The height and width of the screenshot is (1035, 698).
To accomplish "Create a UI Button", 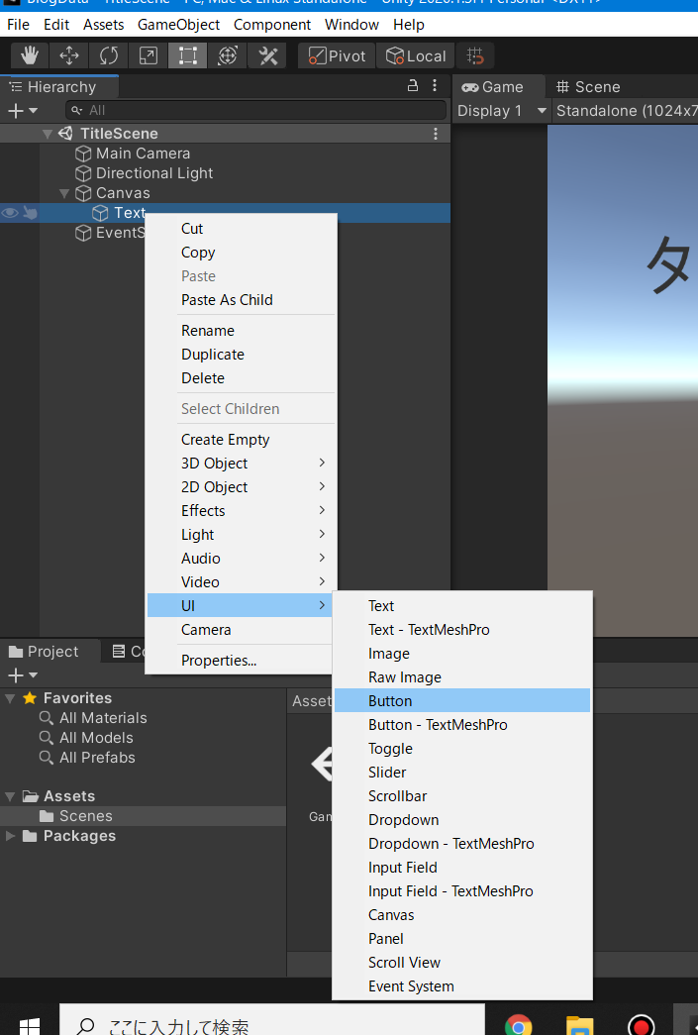I will click(x=461, y=700).
